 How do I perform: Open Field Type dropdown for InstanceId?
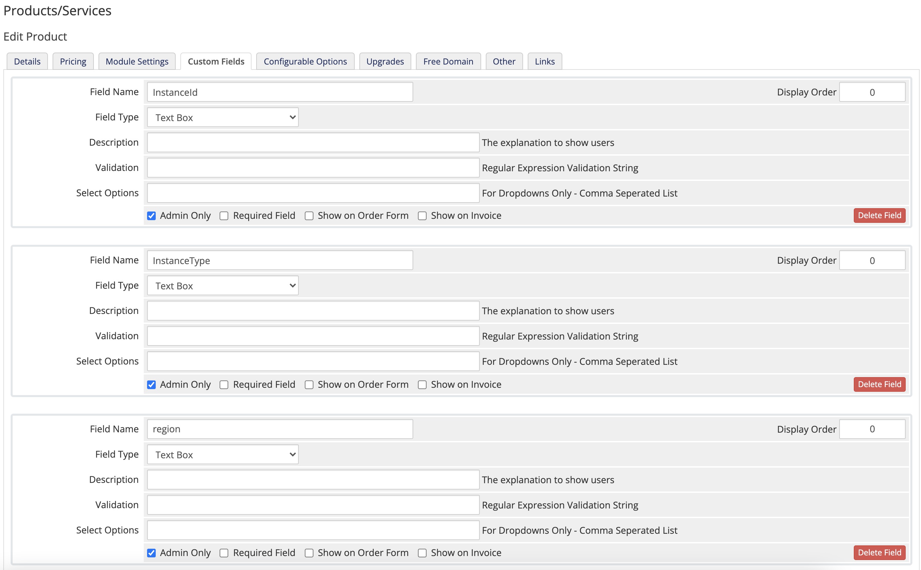(x=223, y=117)
